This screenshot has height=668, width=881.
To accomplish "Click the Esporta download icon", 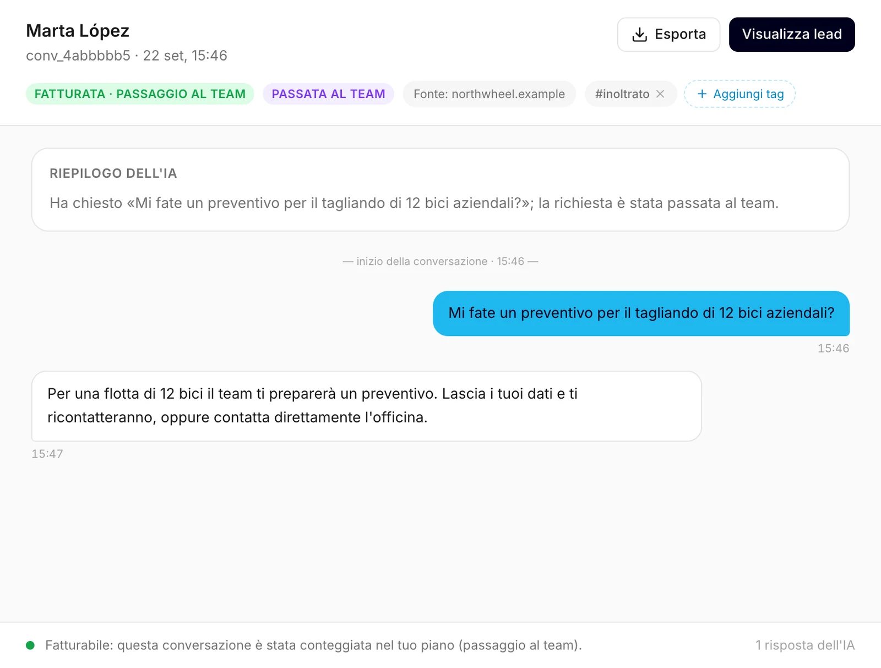I will click(x=639, y=35).
